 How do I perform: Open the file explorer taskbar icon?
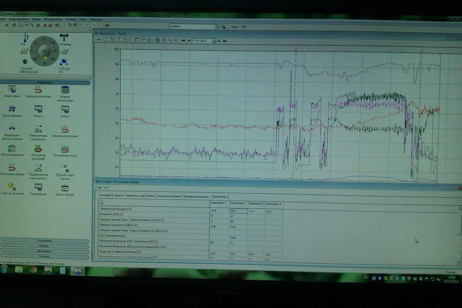[x=19, y=269]
